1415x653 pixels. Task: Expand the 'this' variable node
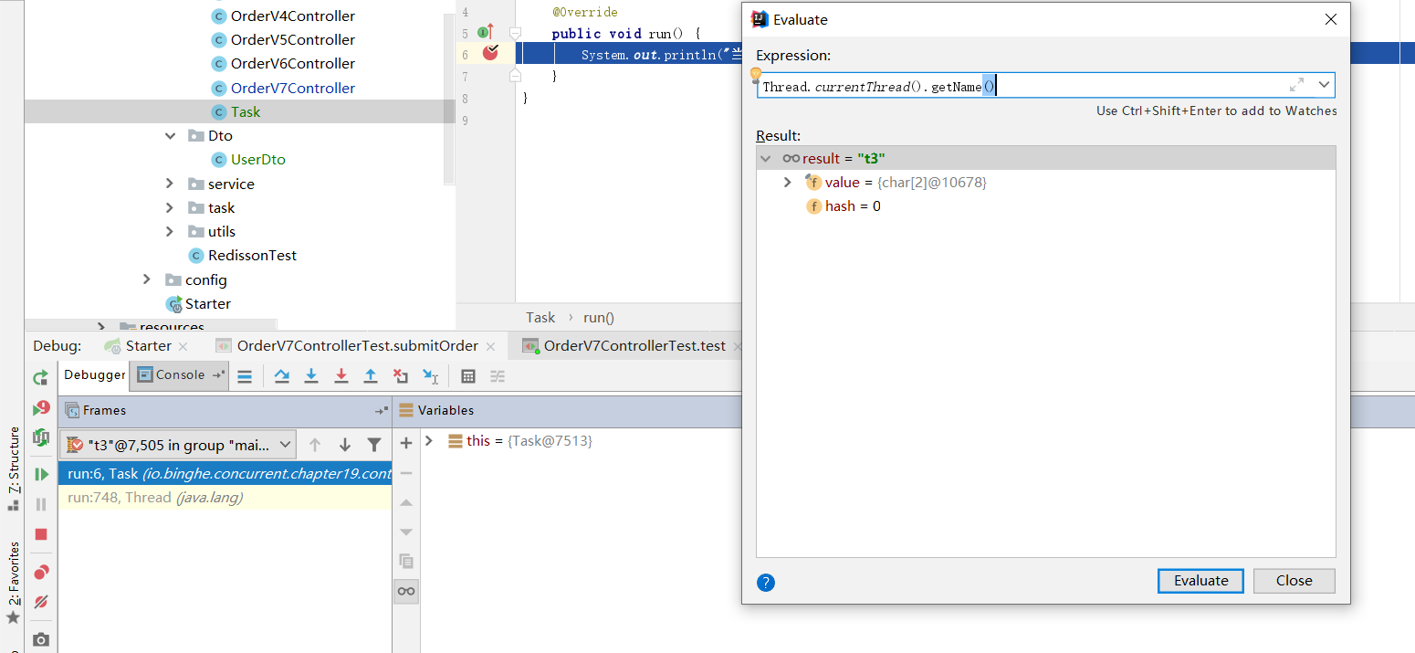coord(429,441)
